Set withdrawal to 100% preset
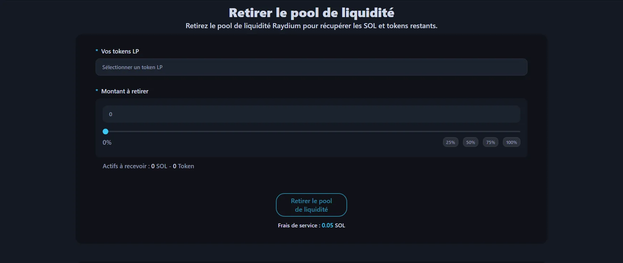The image size is (623, 263). point(511,142)
